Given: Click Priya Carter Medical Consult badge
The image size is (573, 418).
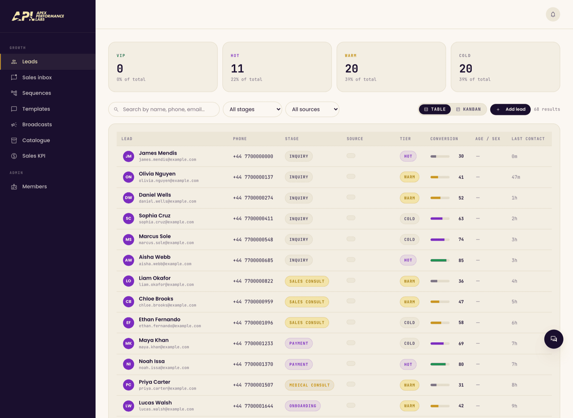Looking at the screenshot, I should (309, 385).
